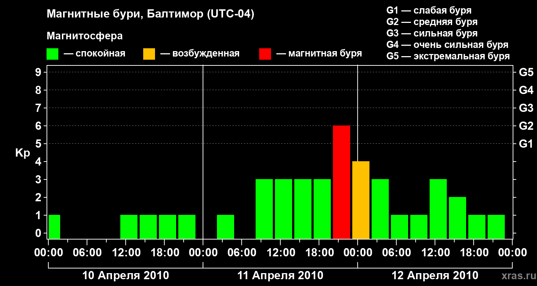Click the green bar just before the red bar
Viewport: 537px width, 286px height.
tap(322, 209)
